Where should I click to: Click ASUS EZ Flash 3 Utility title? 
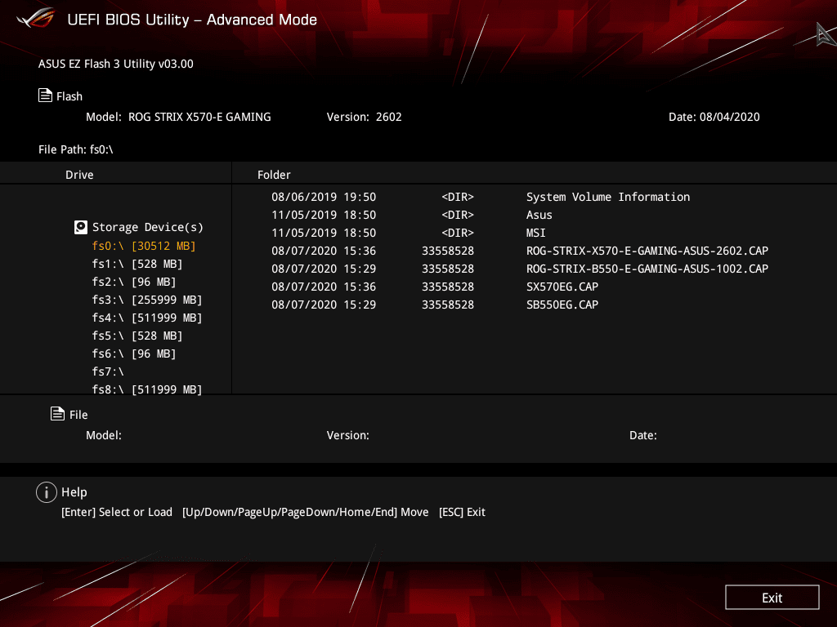point(116,64)
